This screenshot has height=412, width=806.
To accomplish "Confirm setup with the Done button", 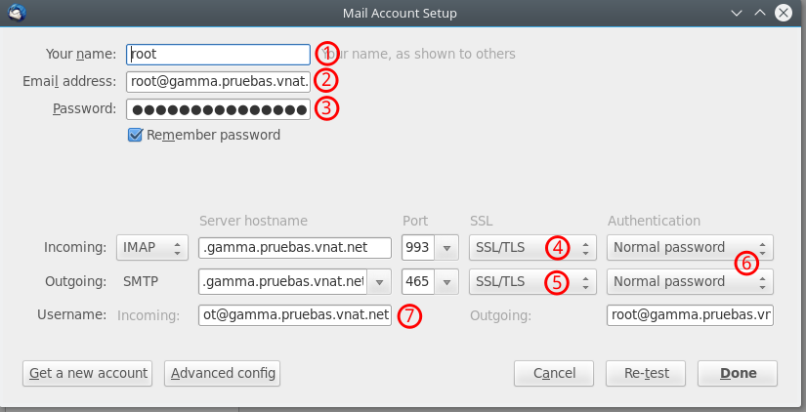I will [738, 373].
